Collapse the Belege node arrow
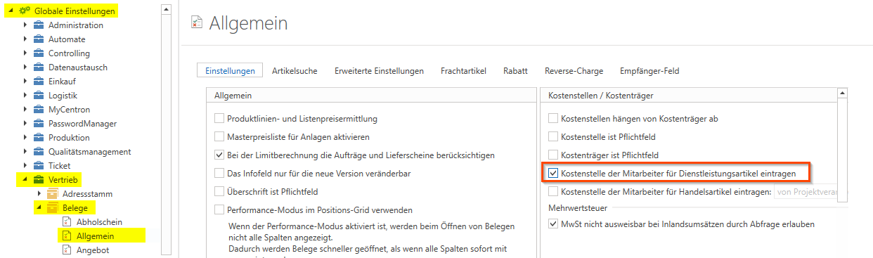873x258 pixels. (x=39, y=208)
